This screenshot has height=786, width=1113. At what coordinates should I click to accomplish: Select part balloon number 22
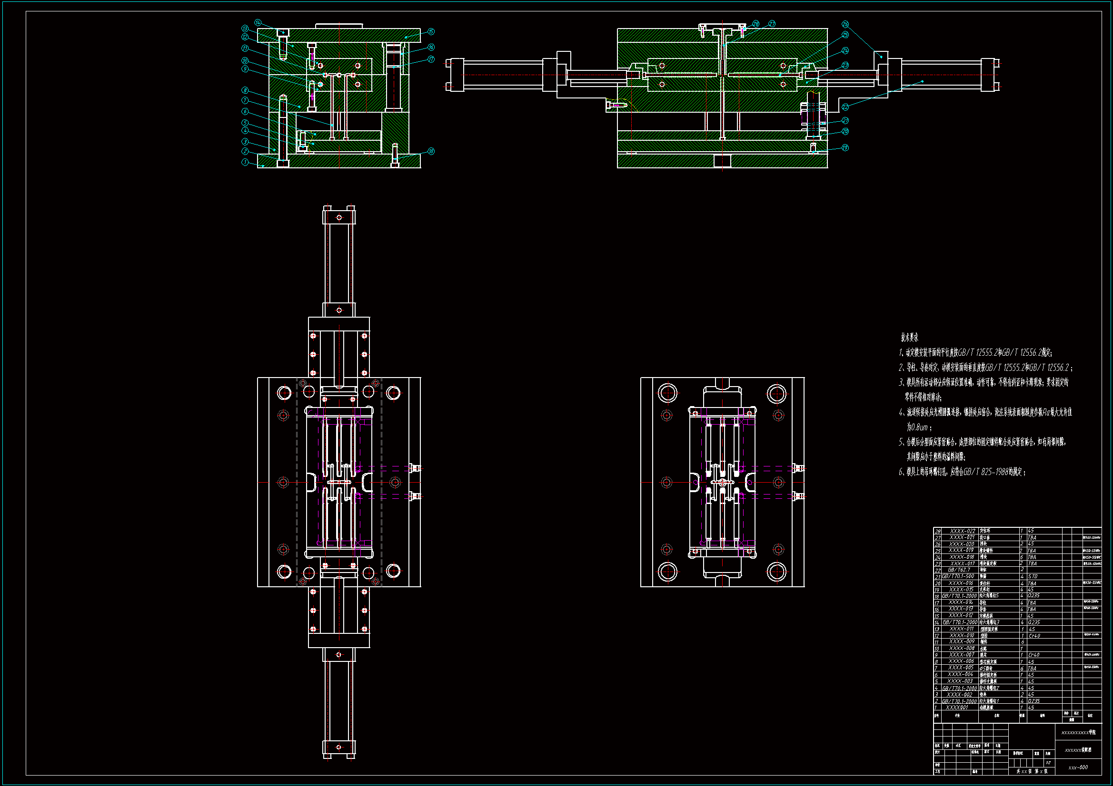coord(845,107)
